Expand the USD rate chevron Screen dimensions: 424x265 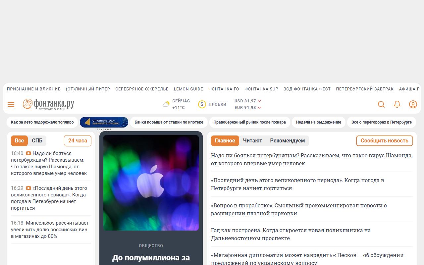pos(259,101)
